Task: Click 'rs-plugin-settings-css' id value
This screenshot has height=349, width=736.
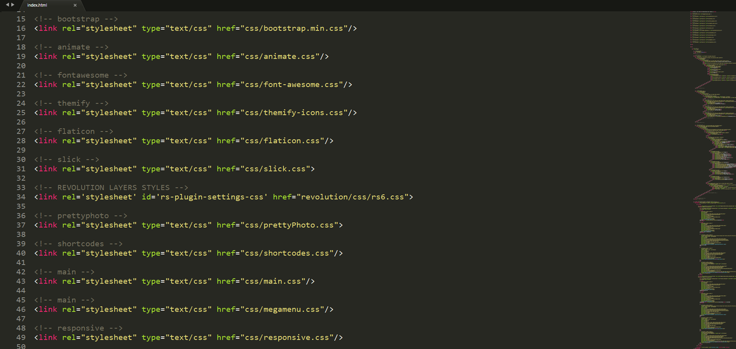Action: pyautogui.click(x=212, y=197)
